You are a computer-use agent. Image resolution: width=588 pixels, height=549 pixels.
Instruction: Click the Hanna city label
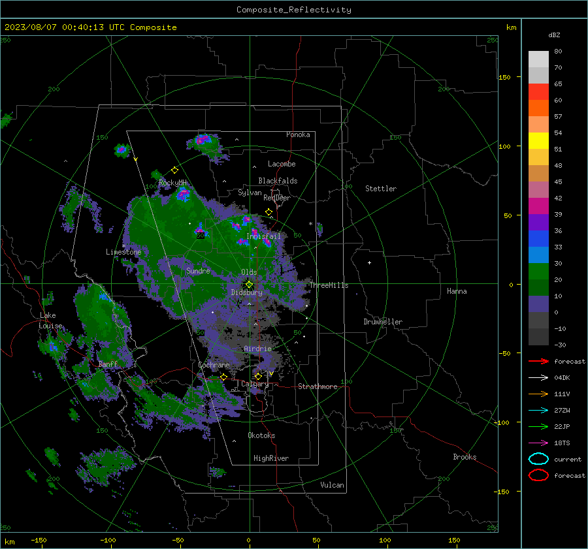click(x=457, y=290)
